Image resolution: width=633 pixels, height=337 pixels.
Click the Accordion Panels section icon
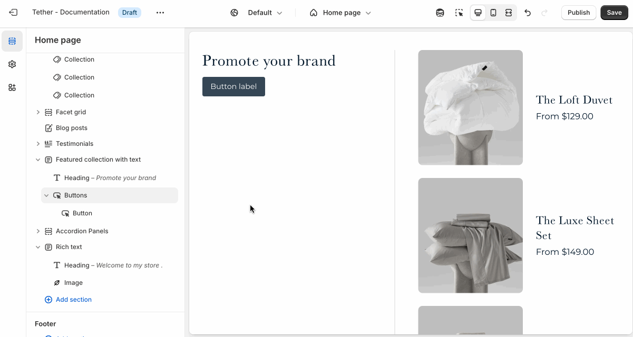tap(48, 231)
